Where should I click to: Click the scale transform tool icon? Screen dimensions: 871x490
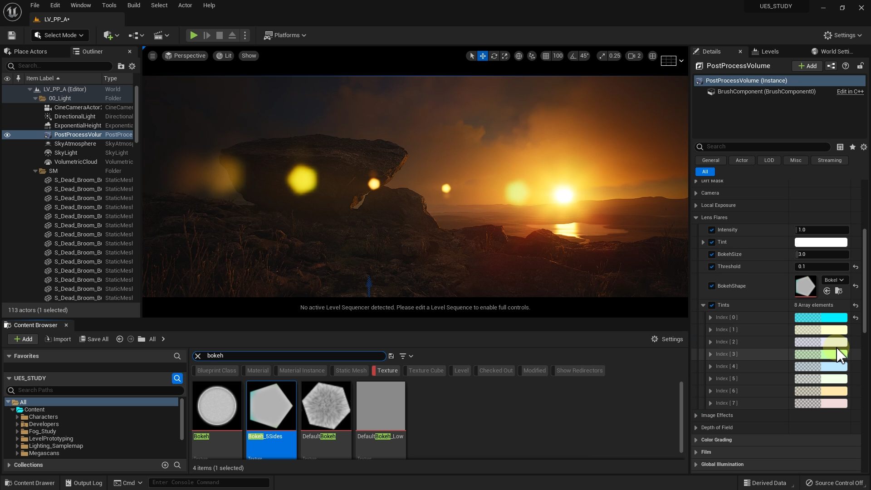click(505, 56)
